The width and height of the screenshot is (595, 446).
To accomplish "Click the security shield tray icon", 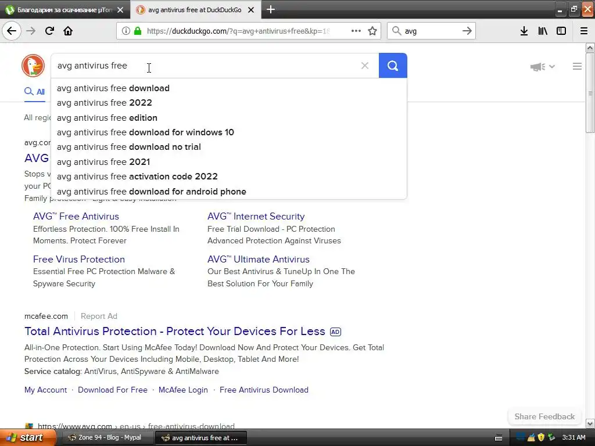I will coord(541,437).
